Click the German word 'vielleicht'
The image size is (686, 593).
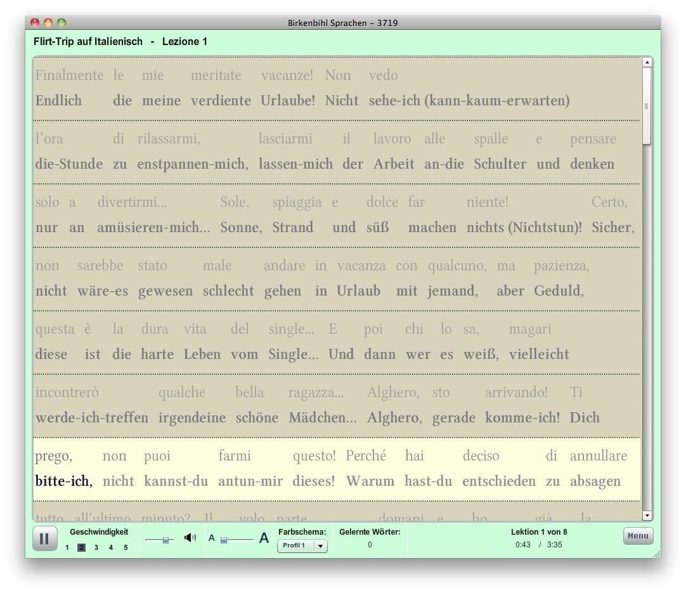pos(538,355)
